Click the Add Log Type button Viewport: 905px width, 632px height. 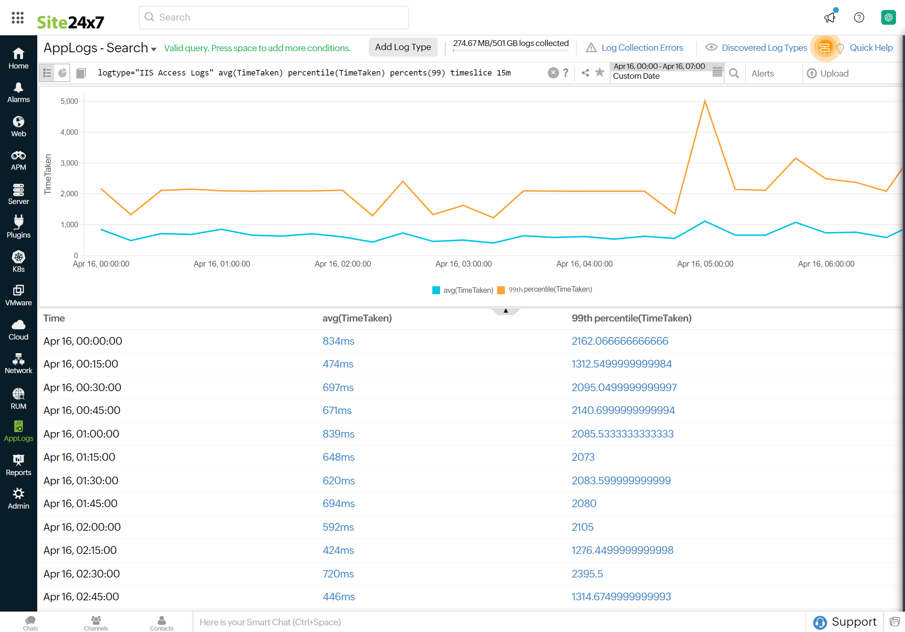(x=403, y=47)
